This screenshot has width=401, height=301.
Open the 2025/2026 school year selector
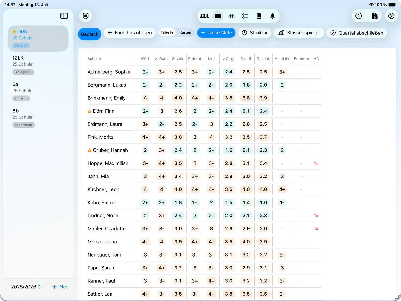(x=26, y=287)
